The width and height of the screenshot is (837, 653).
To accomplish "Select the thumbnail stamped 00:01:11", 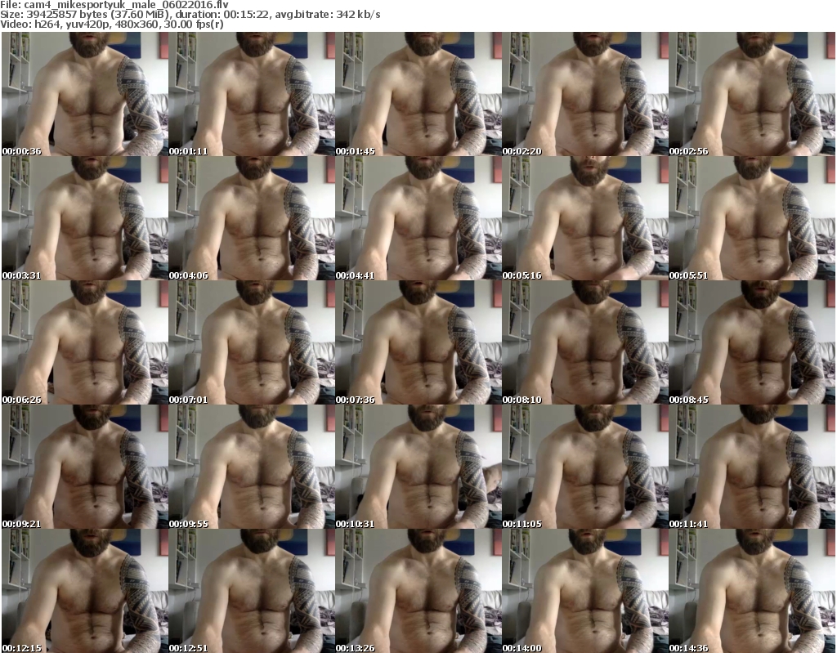I will point(252,94).
